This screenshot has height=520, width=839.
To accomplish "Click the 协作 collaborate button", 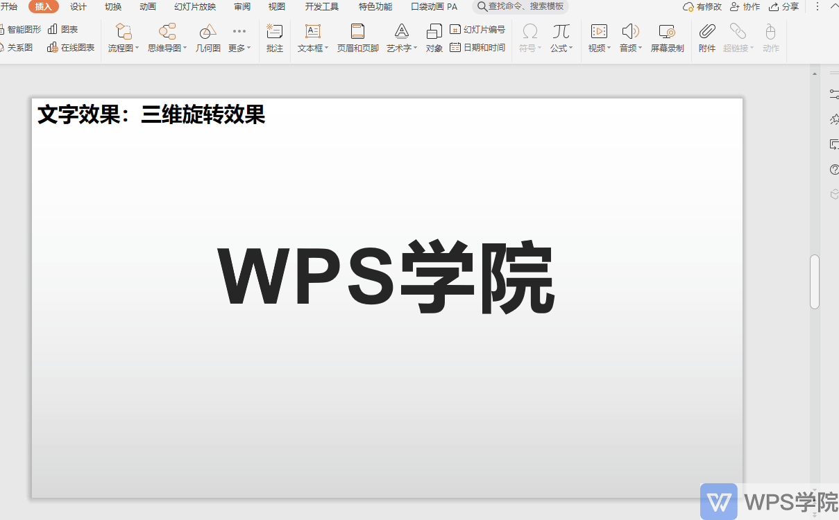I will pos(745,7).
